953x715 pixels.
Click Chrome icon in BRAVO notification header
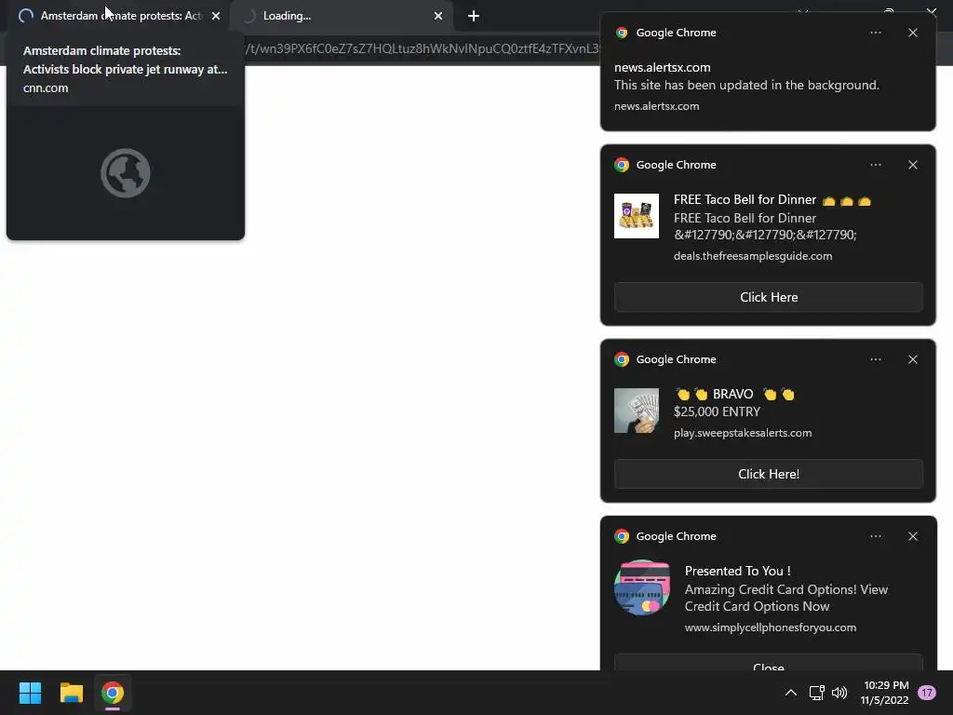tap(621, 359)
